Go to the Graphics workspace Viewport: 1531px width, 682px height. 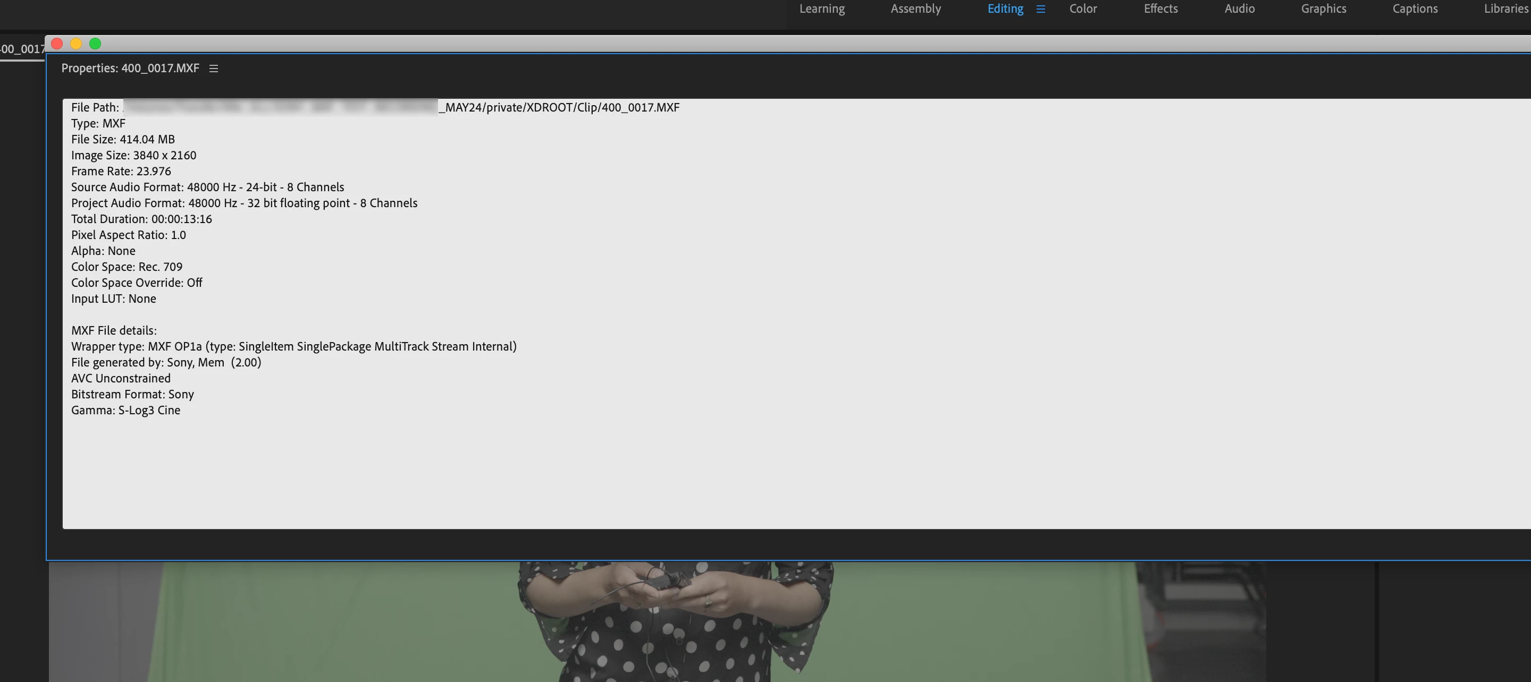[1323, 9]
